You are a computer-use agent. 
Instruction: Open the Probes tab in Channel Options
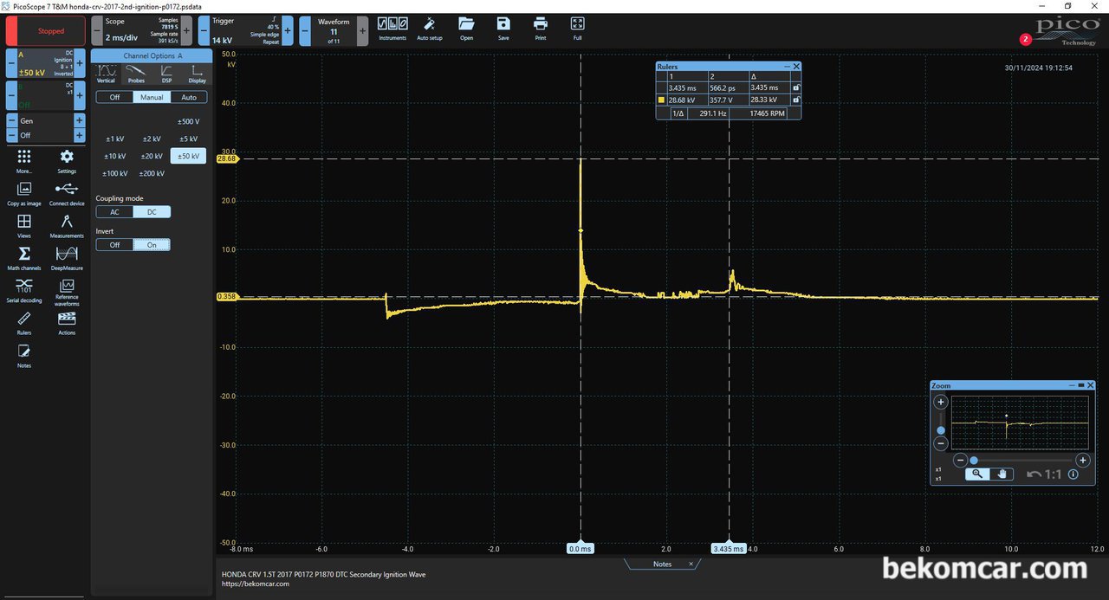point(136,74)
